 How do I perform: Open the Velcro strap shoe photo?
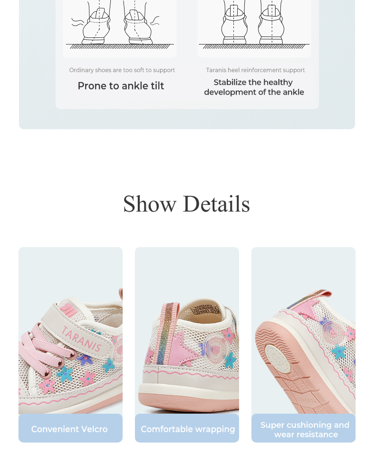[70, 331]
